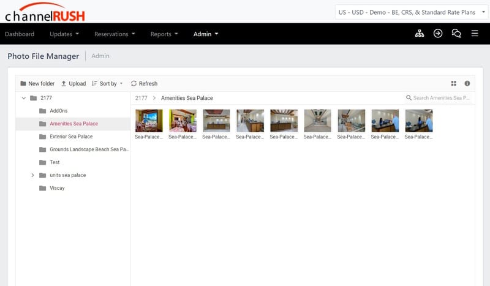Viewport: 490px width, 286px height.
Task: Select sixth thumbnail showing empty hallway
Action: 317,121
